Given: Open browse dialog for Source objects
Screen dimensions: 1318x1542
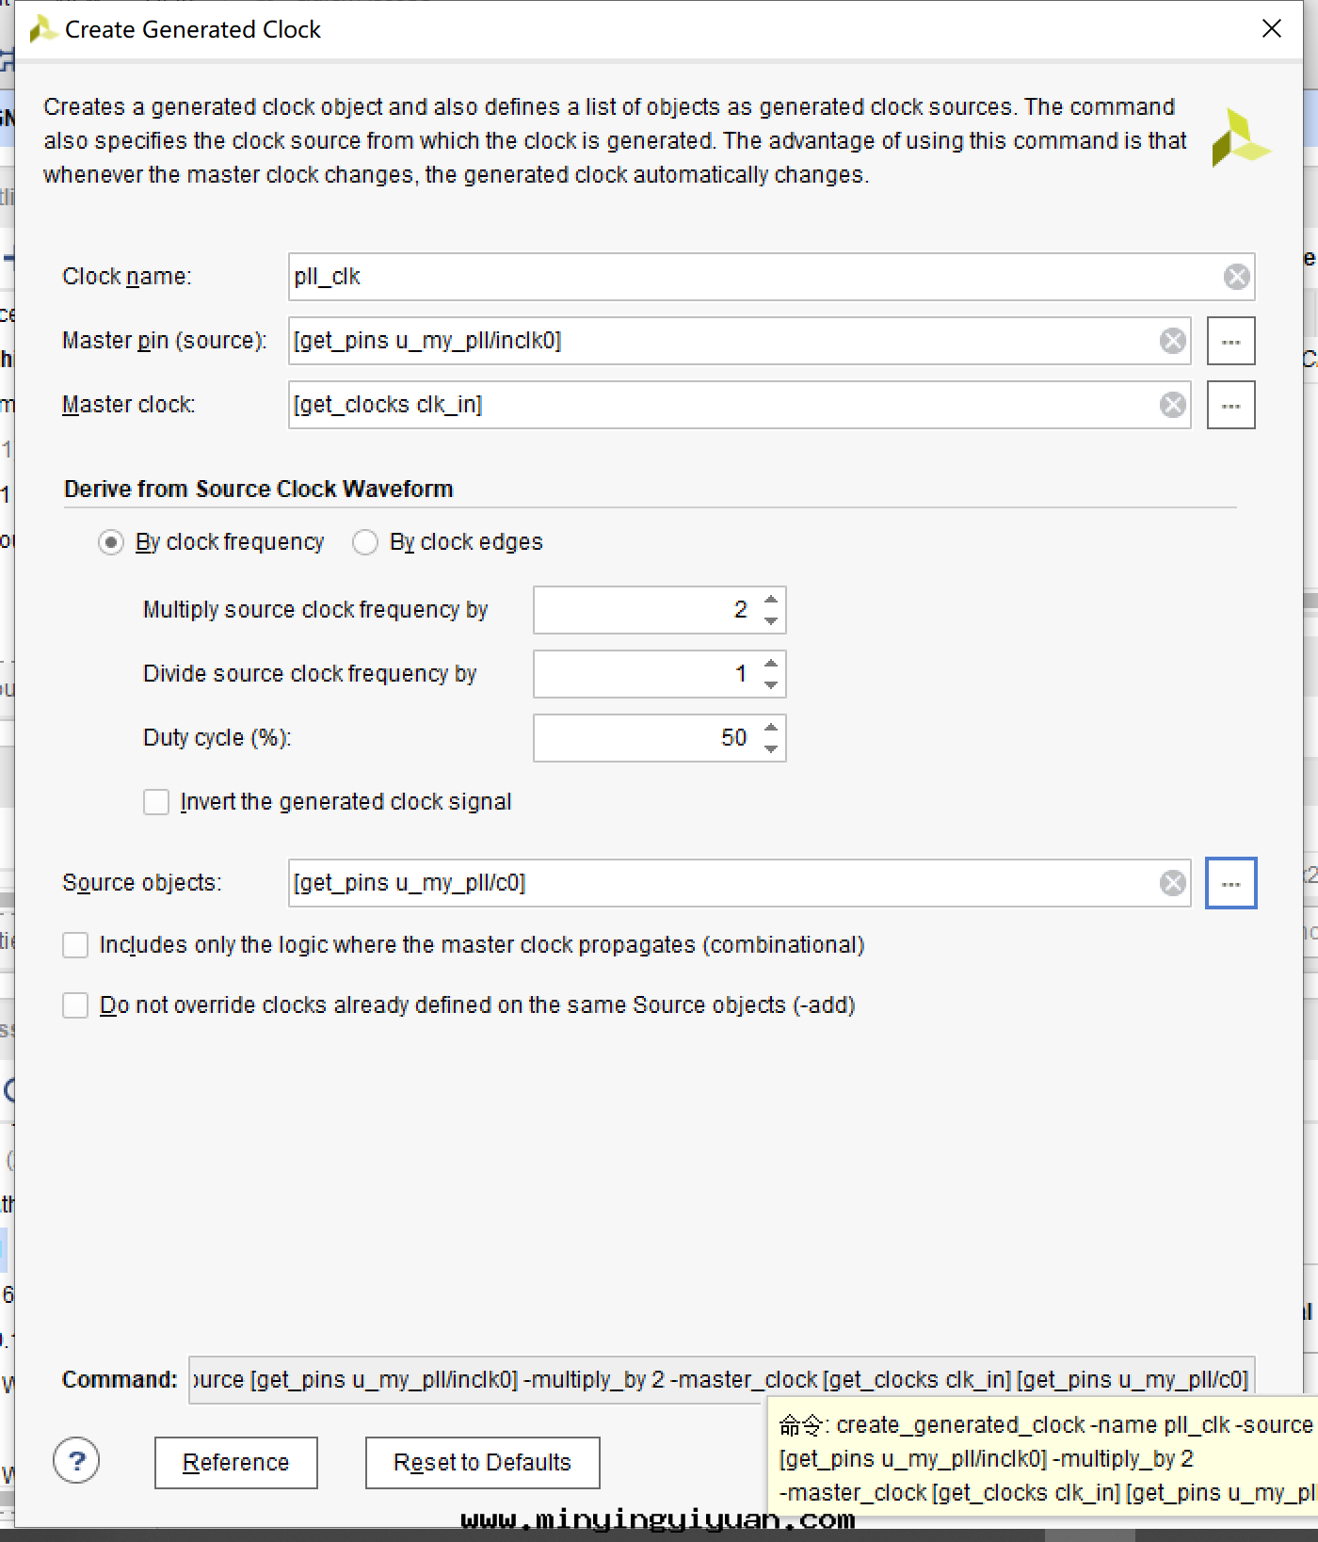Looking at the screenshot, I should [1230, 883].
